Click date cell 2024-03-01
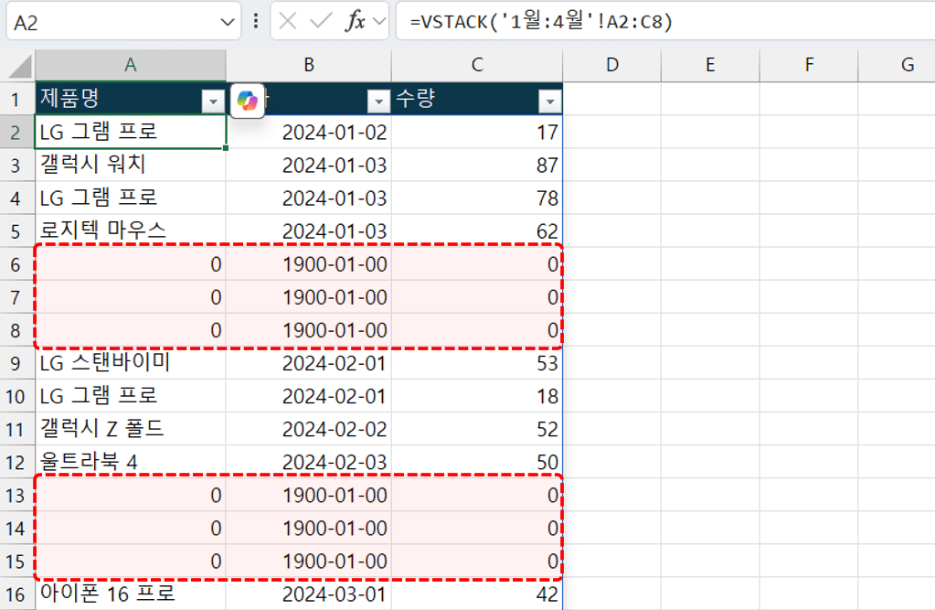935x610 pixels. tap(308, 594)
